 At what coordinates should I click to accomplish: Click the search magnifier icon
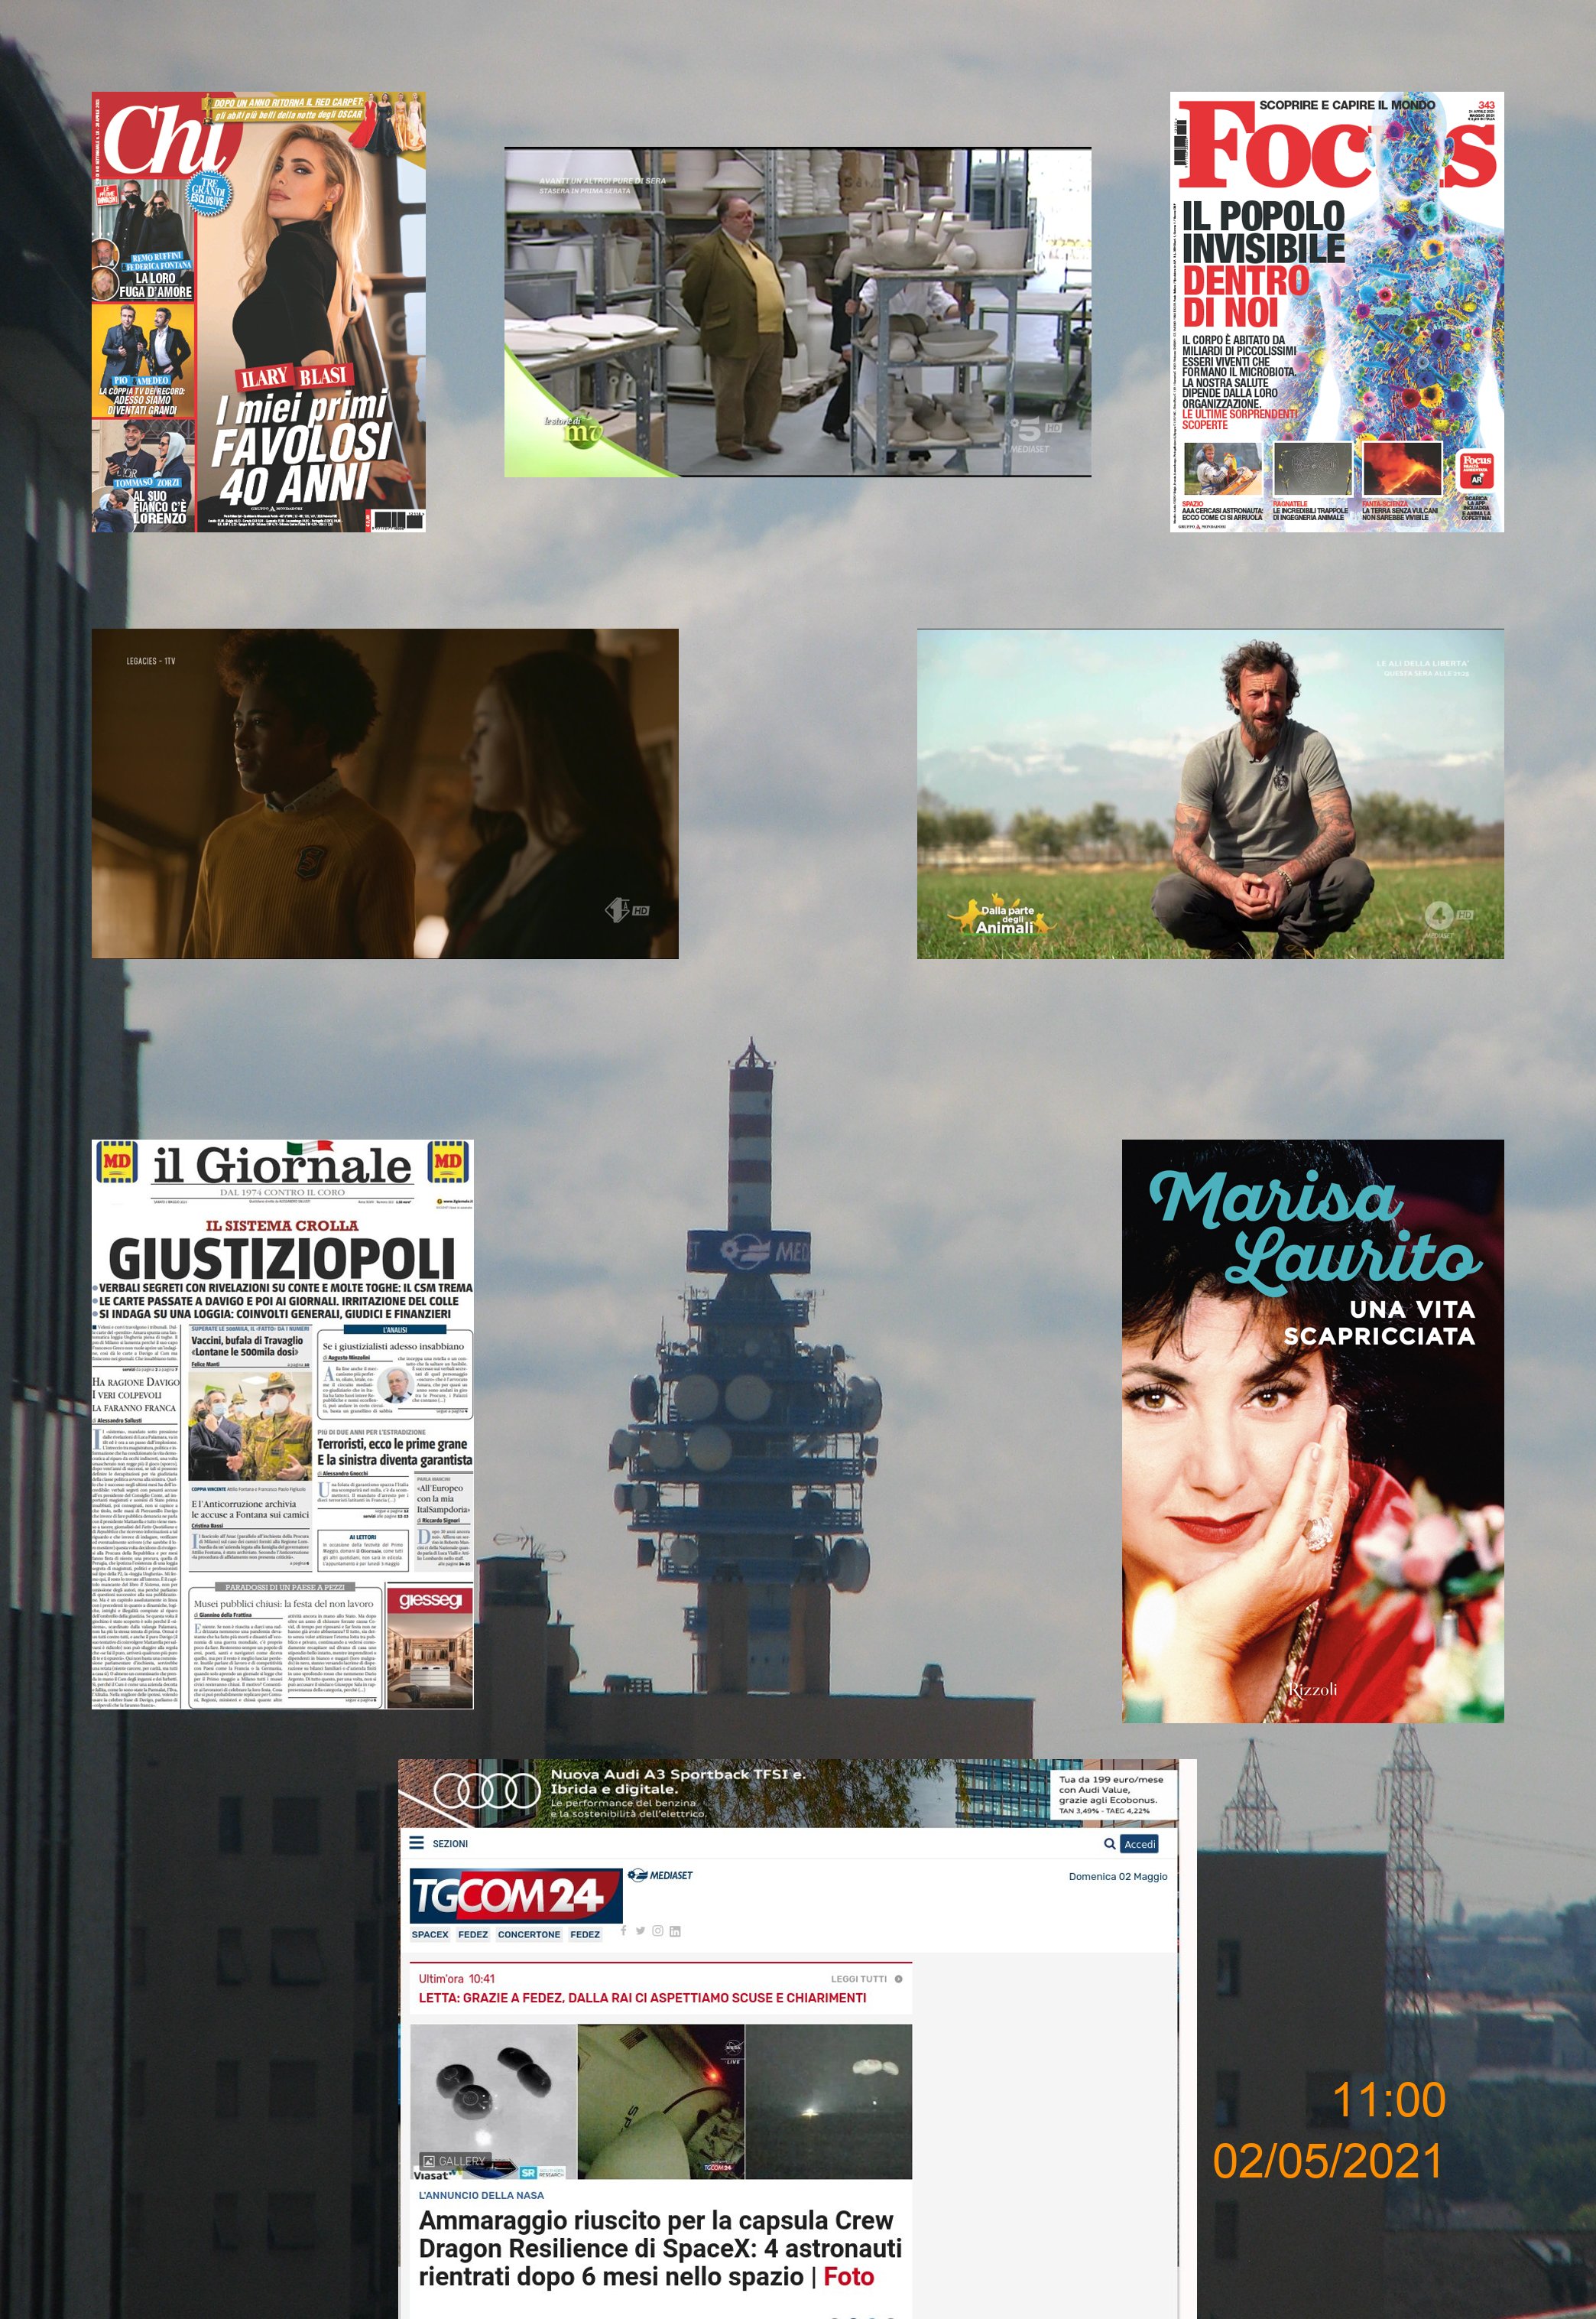1109,1844
